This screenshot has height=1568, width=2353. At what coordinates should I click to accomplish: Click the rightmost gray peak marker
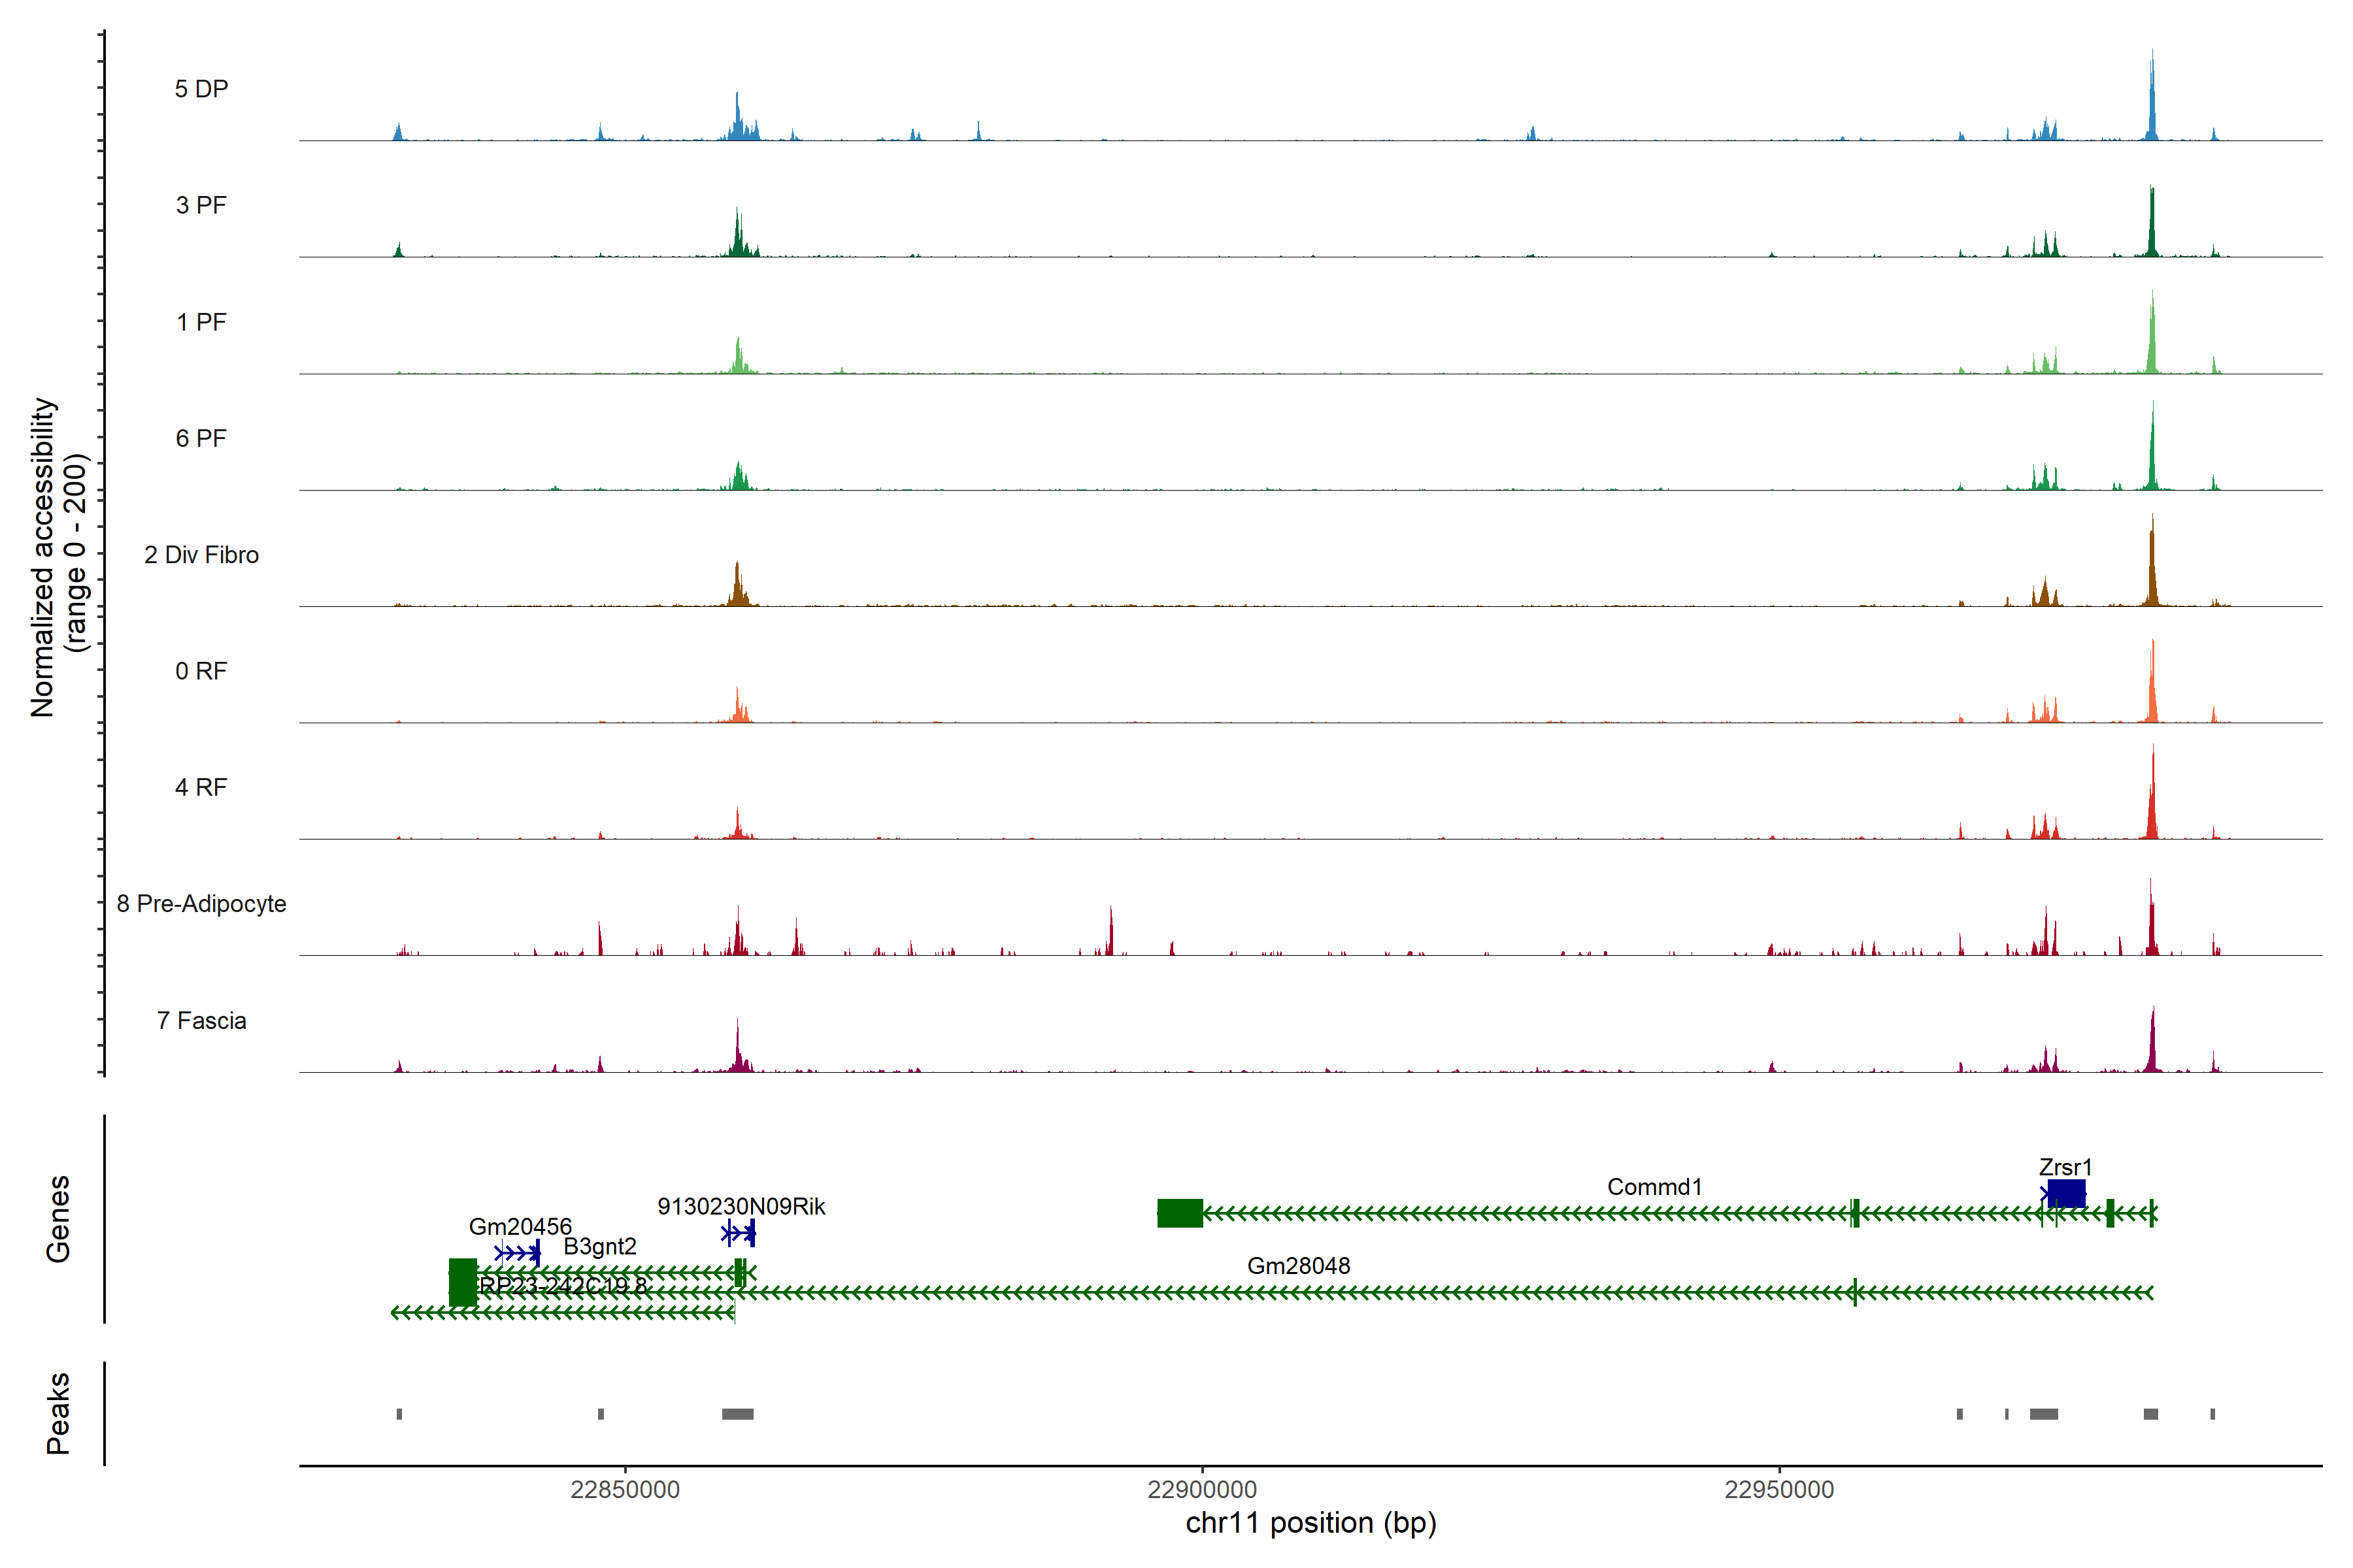[x=2212, y=1414]
